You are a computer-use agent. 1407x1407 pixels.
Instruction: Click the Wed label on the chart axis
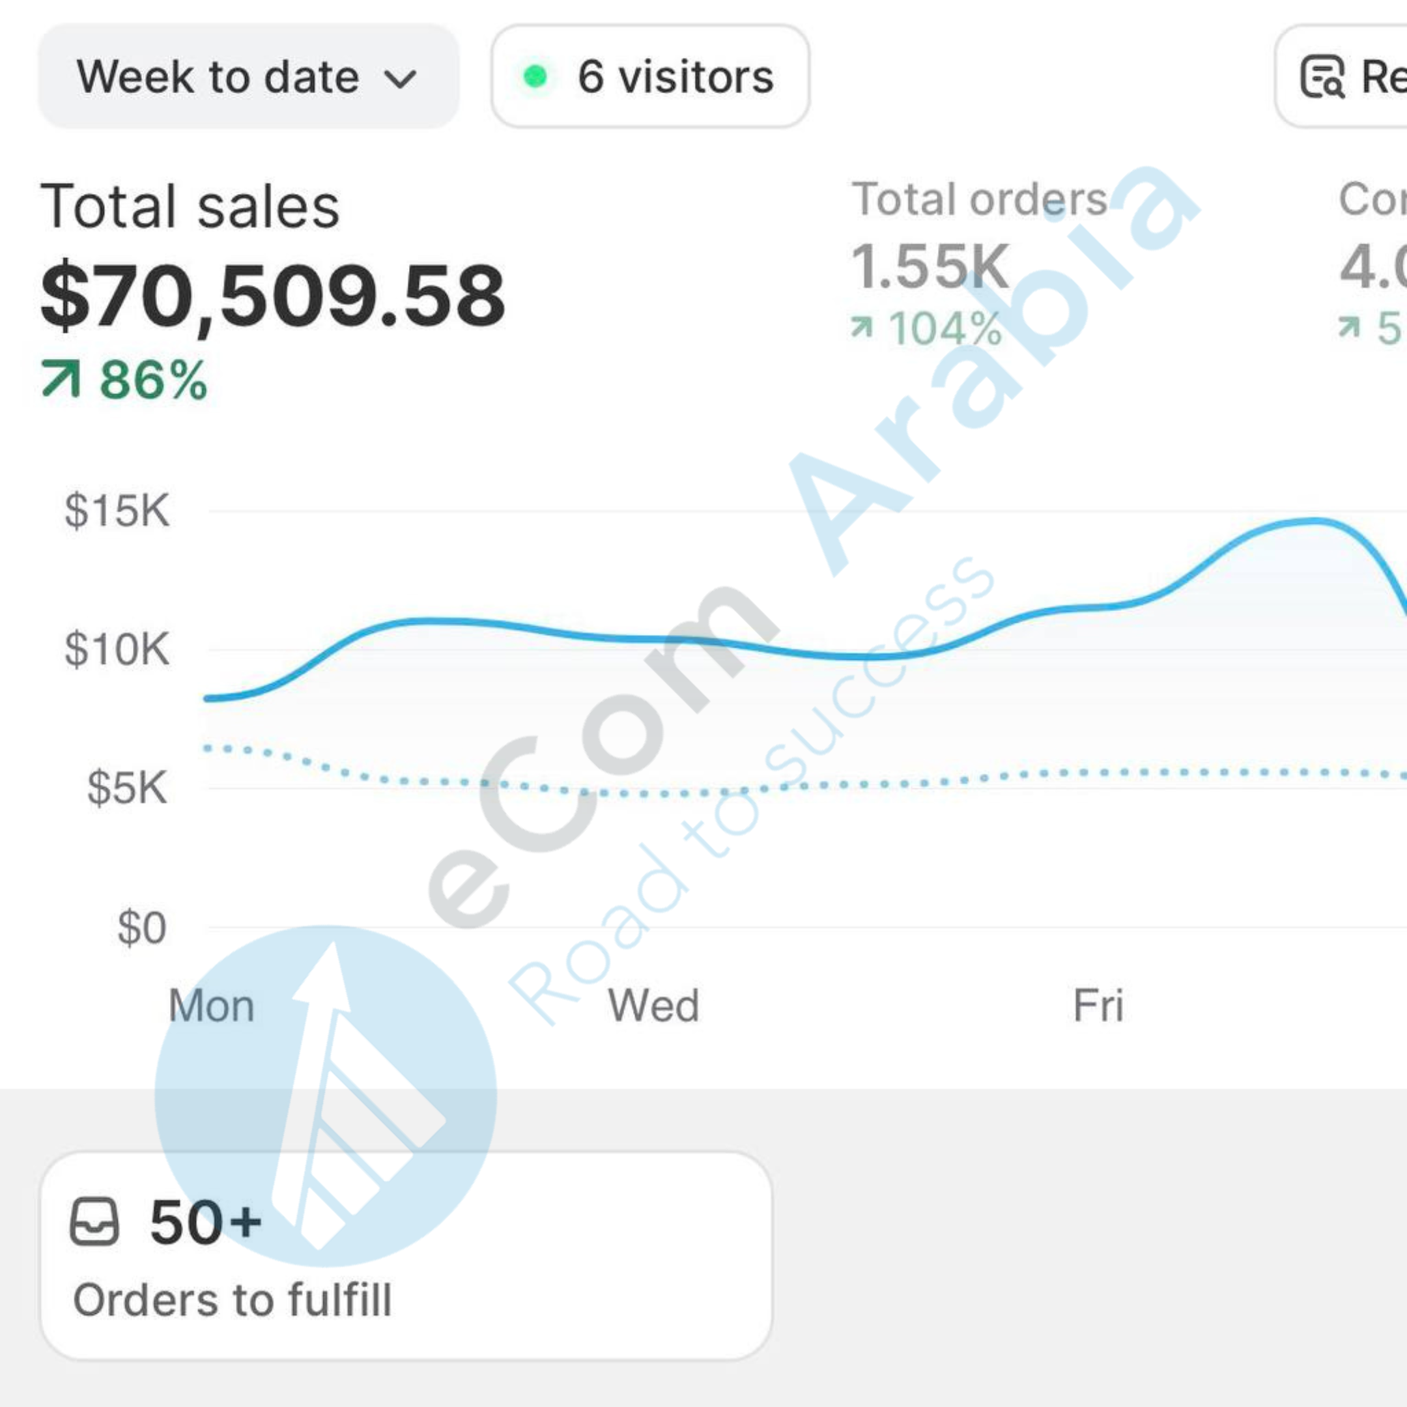[653, 1006]
